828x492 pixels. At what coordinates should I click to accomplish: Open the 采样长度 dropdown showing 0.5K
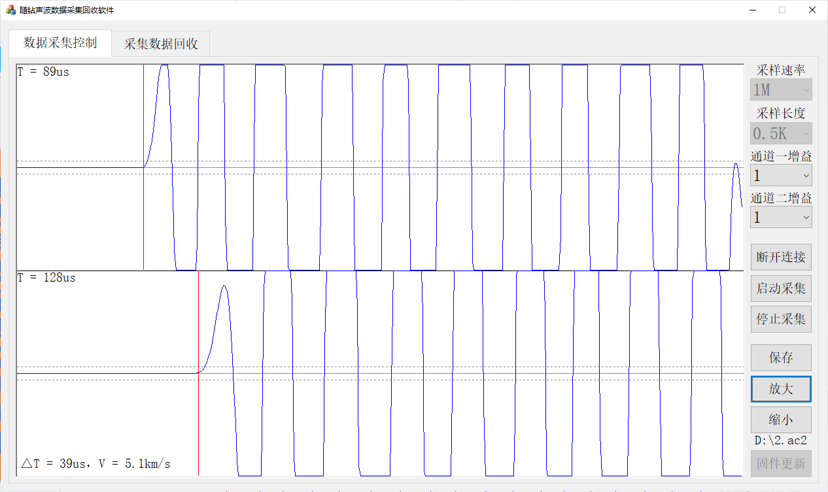pyautogui.click(x=781, y=134)
